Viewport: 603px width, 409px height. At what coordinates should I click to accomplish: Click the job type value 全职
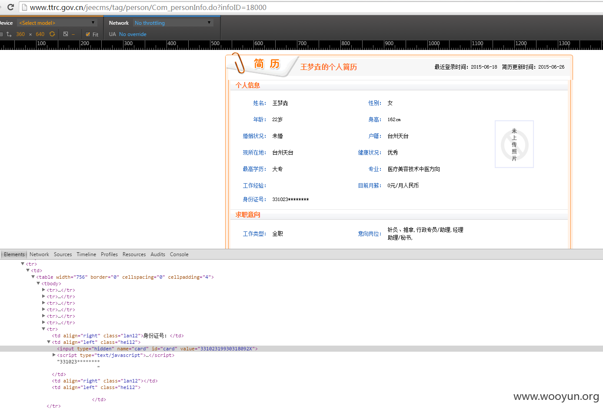(277, 234)
